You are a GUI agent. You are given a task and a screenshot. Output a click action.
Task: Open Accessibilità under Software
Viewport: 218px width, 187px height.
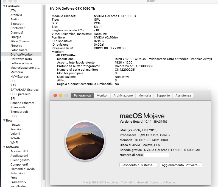tap(19, 151)
